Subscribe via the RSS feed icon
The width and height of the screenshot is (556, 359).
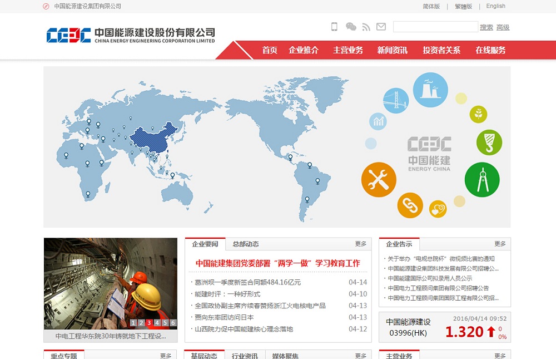coord(366,27)
